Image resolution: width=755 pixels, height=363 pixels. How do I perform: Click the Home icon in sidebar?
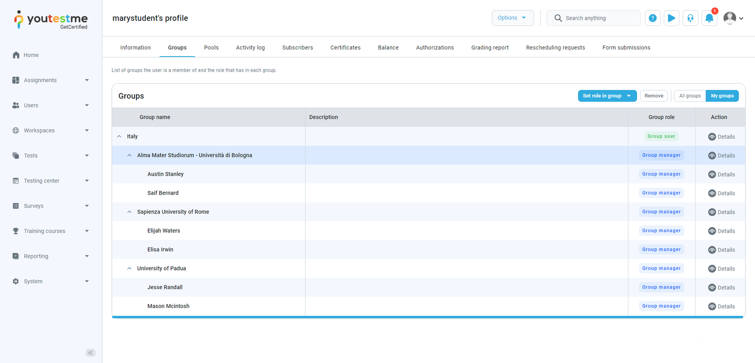[16, 55]
